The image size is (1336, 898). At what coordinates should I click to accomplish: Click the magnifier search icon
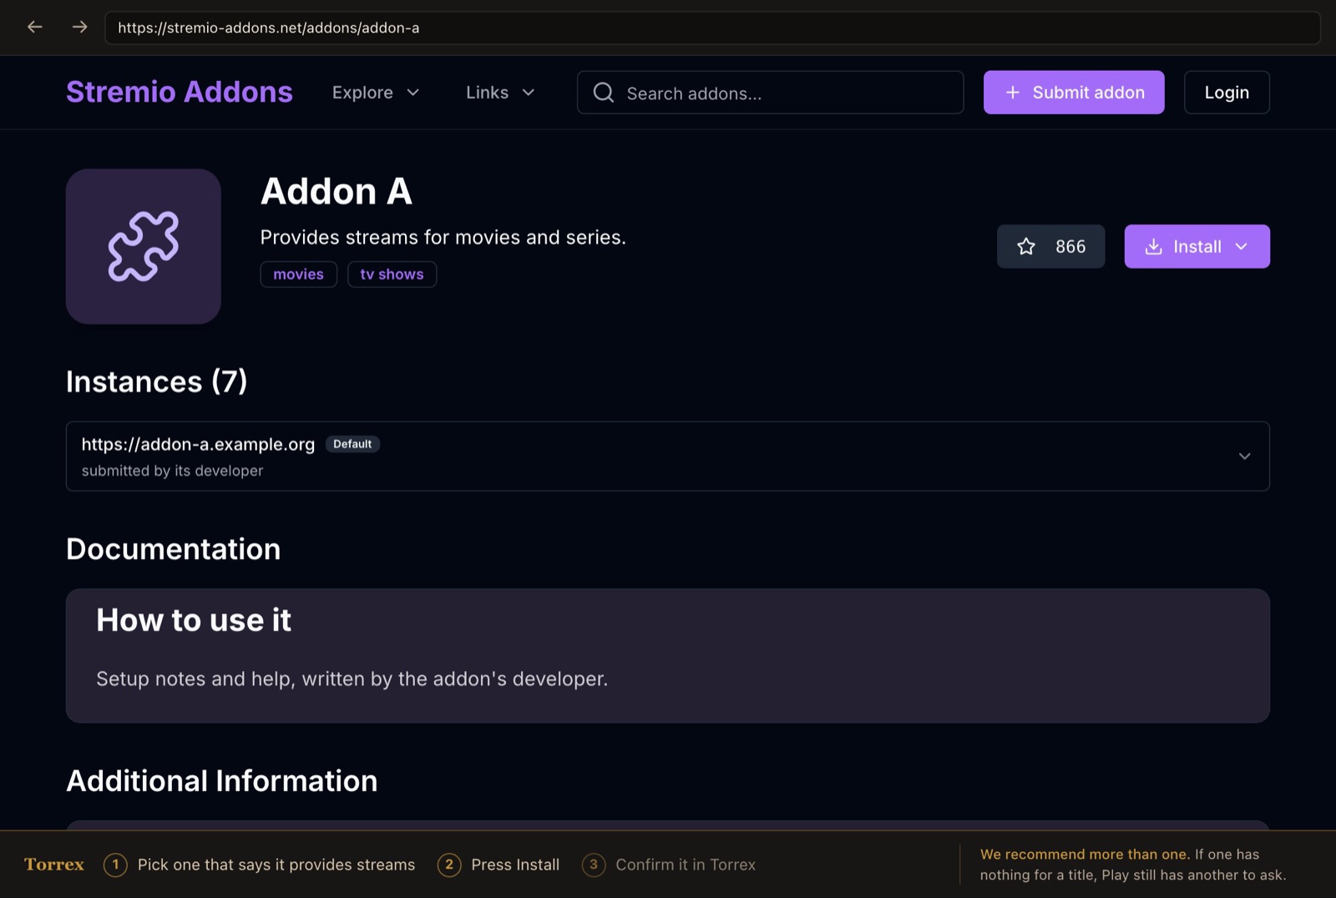click(604, 93)
